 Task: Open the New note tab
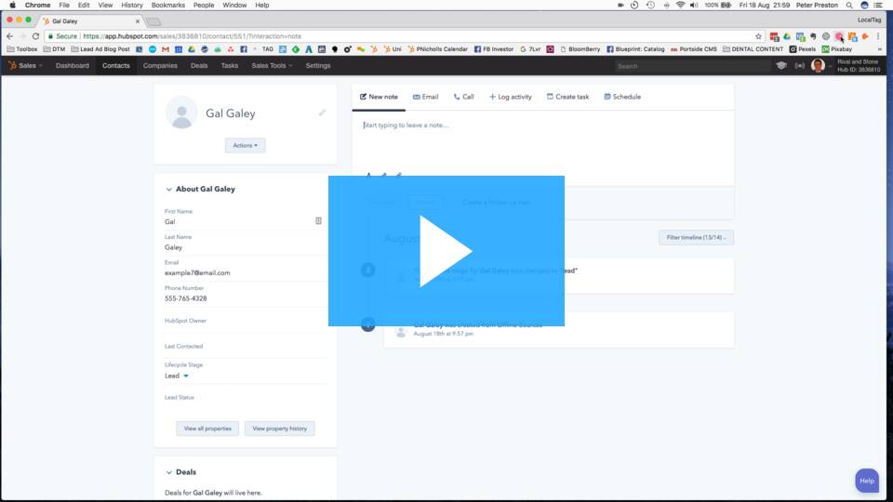[379, 97]
